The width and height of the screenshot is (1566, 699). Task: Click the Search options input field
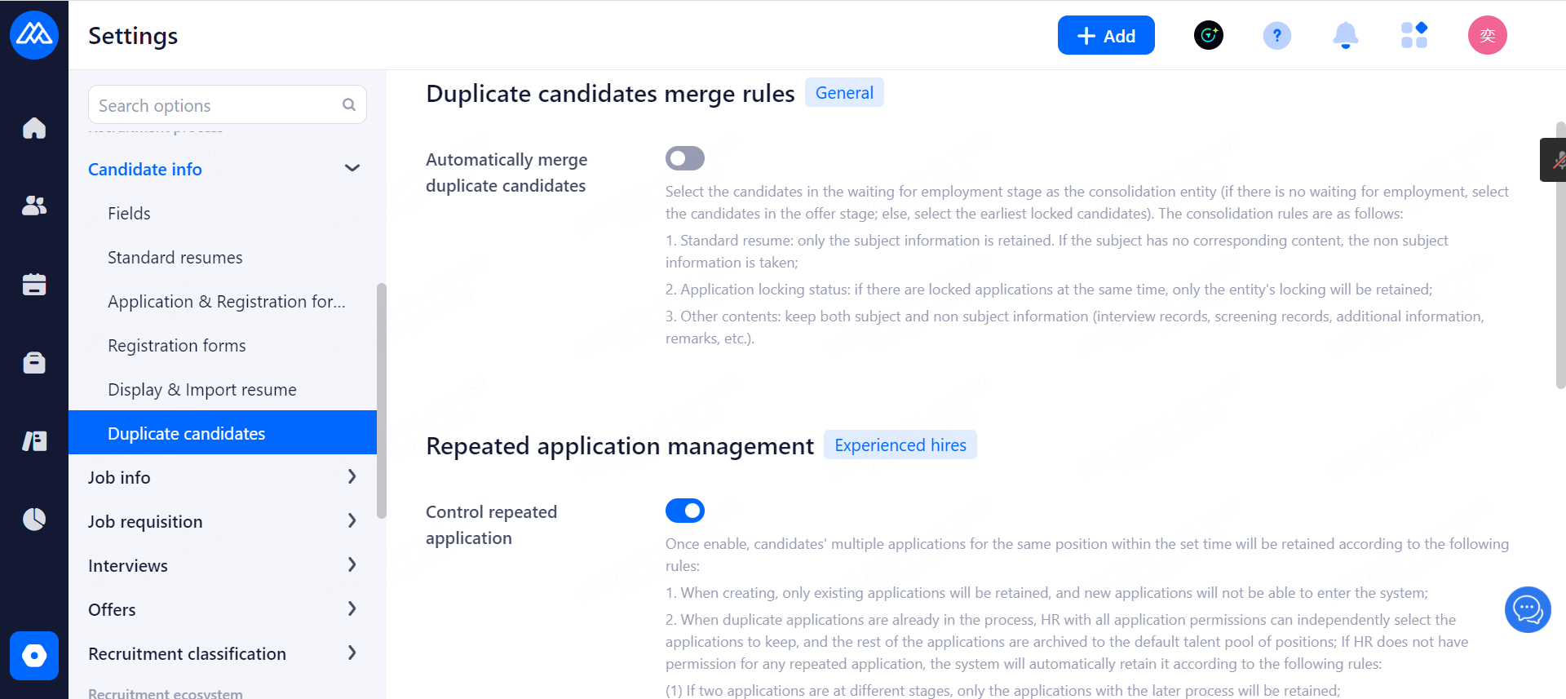point(217,105)
